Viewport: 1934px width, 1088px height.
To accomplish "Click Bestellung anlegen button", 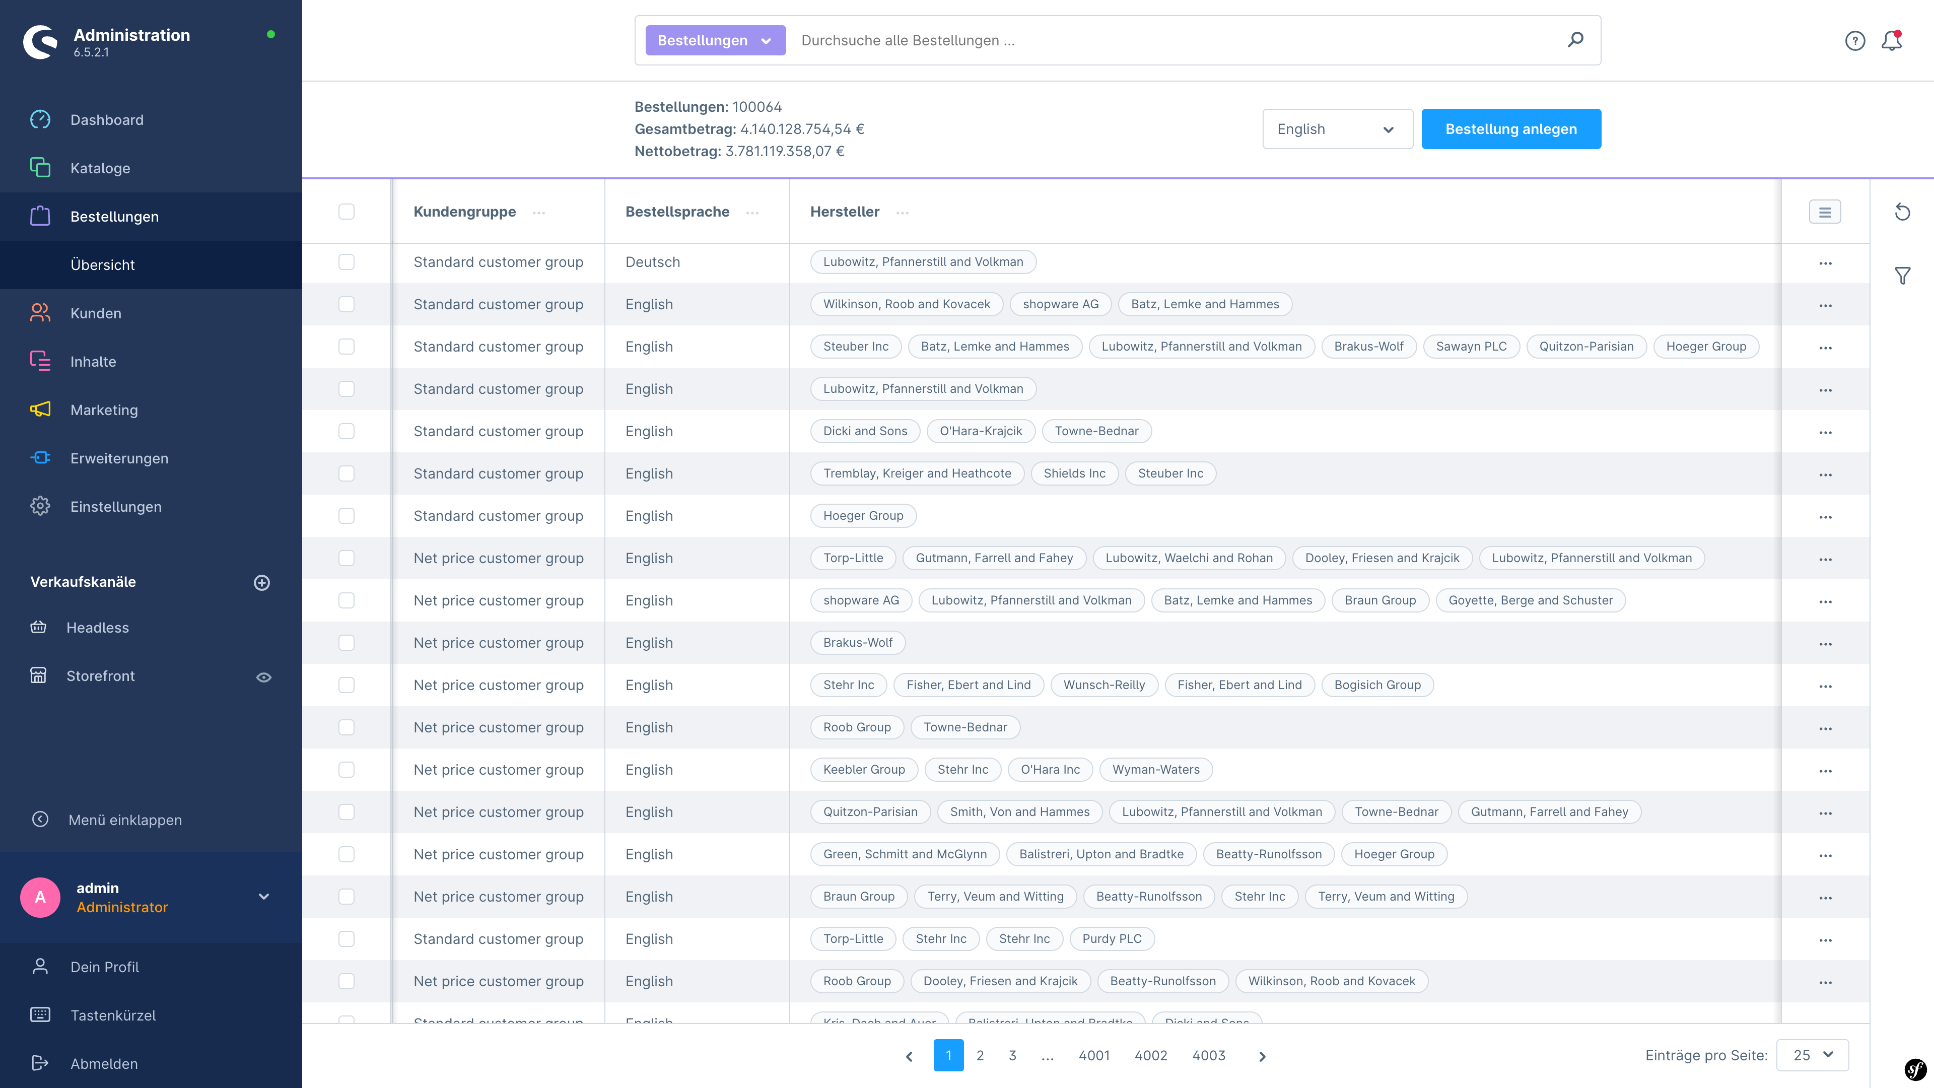I will pyautogui.click(x=1510, y=129).
